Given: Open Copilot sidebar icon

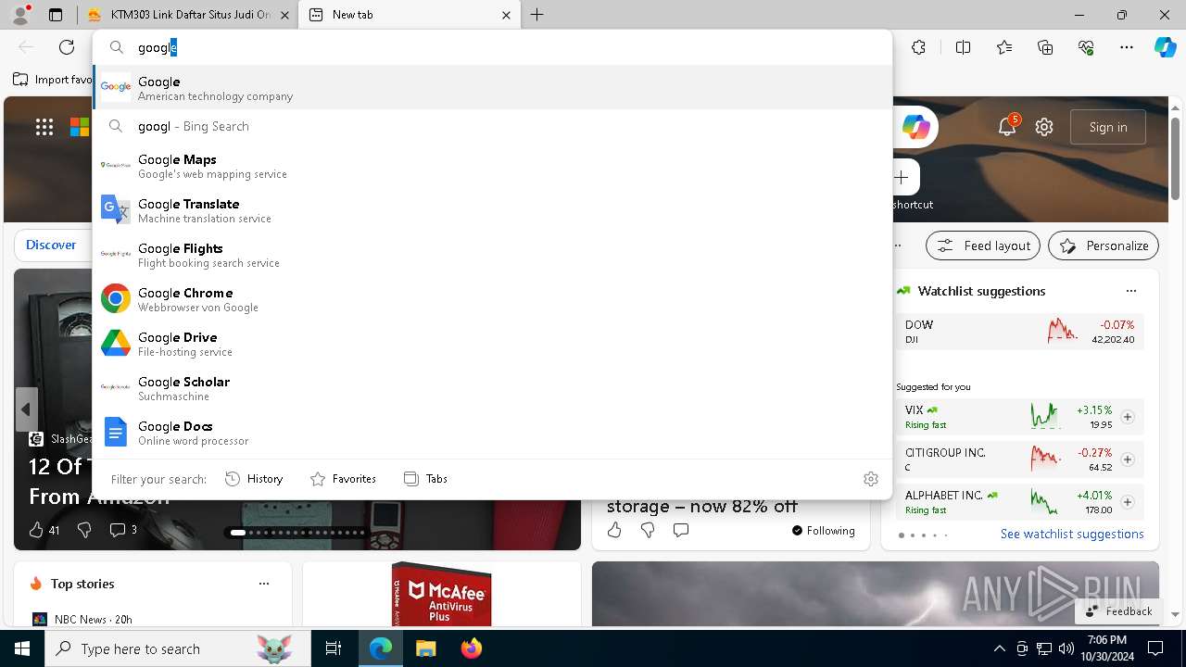Looking at the screenshot, I should [x=1165, y=47].
